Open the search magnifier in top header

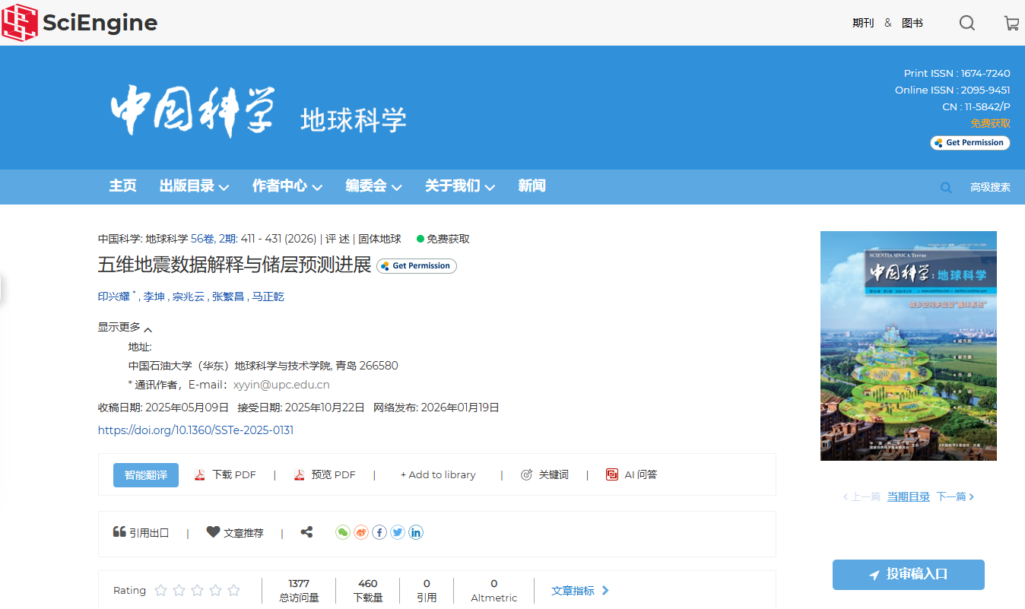pyautogui.click(x=966, y=23)
